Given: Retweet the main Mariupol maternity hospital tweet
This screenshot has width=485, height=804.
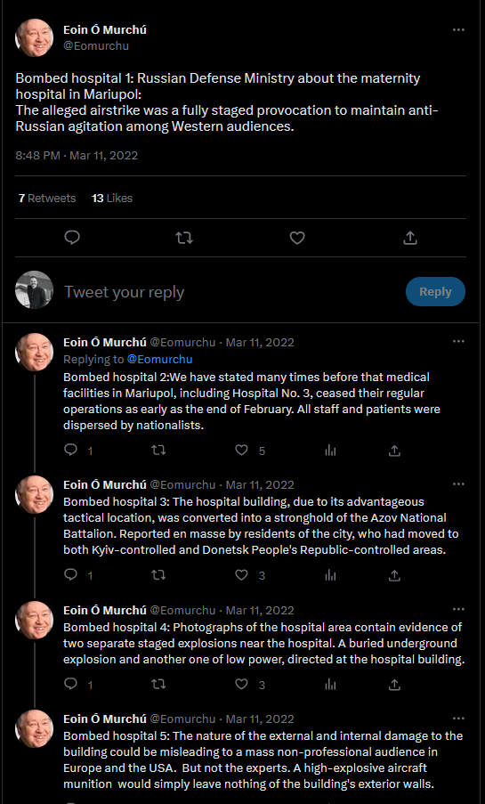Looking at the screenshot, I should point(184,238).
